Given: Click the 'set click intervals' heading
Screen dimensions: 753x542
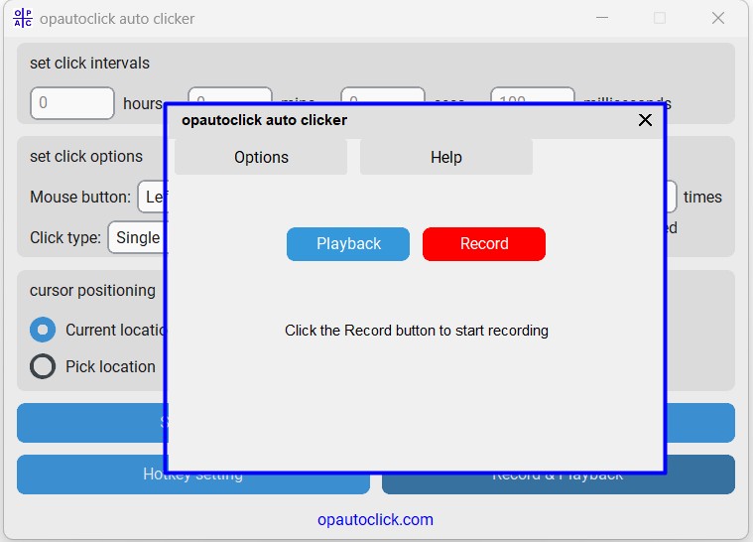Looking at the screenshot, I should [x=89, y=63].
